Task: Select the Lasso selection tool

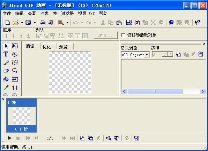Action: [15, 71]
